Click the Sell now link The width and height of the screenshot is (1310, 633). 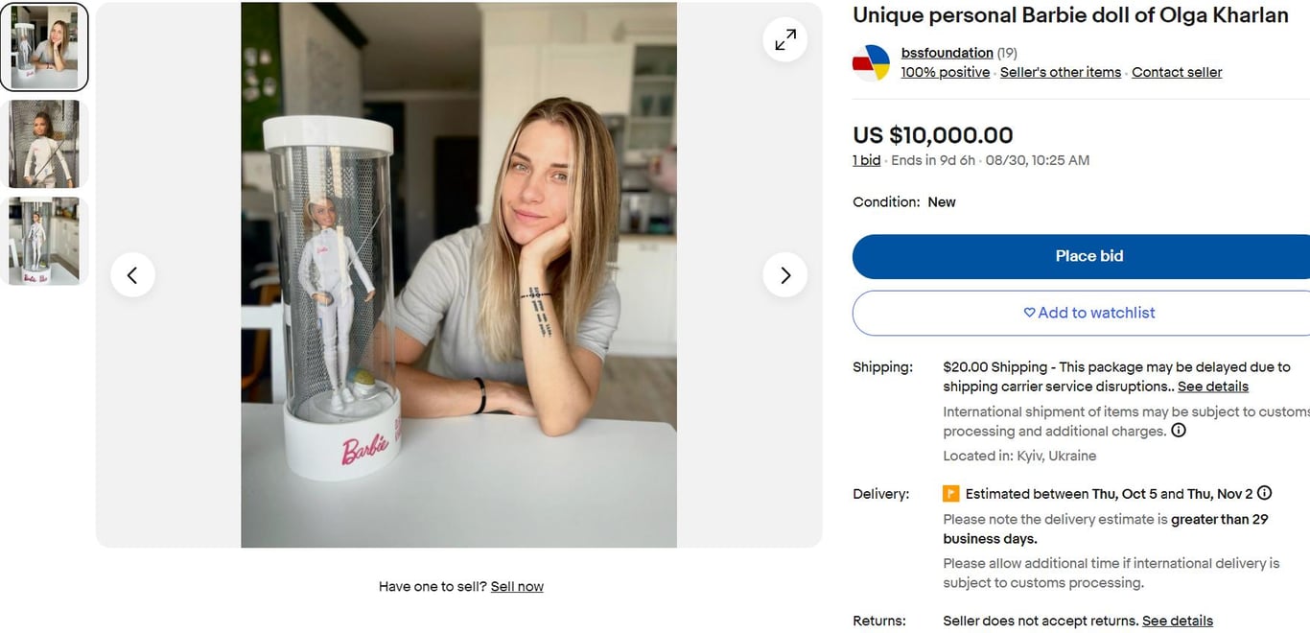[x=517, y=586]
